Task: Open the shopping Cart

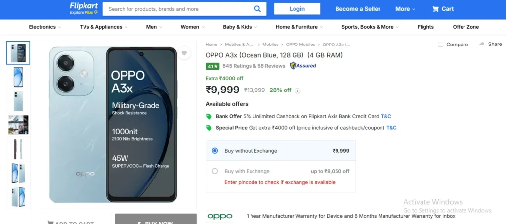Action: [443, 9]
